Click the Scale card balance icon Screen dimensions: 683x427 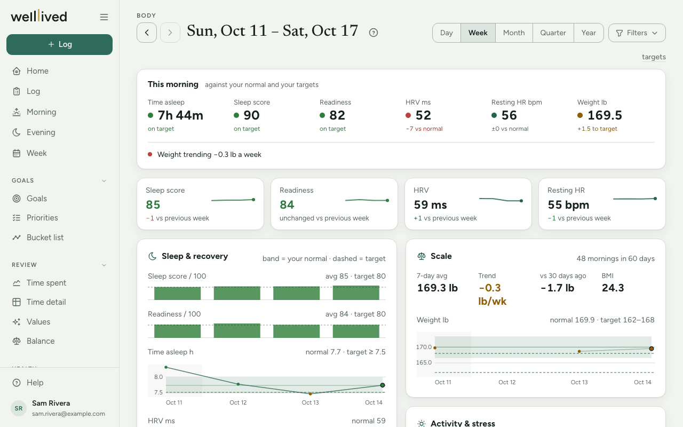422,256
